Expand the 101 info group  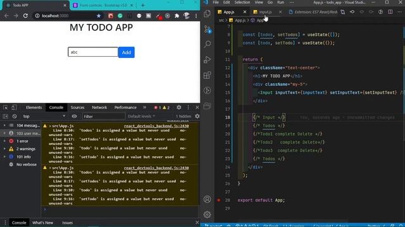[x=4, y=156]
